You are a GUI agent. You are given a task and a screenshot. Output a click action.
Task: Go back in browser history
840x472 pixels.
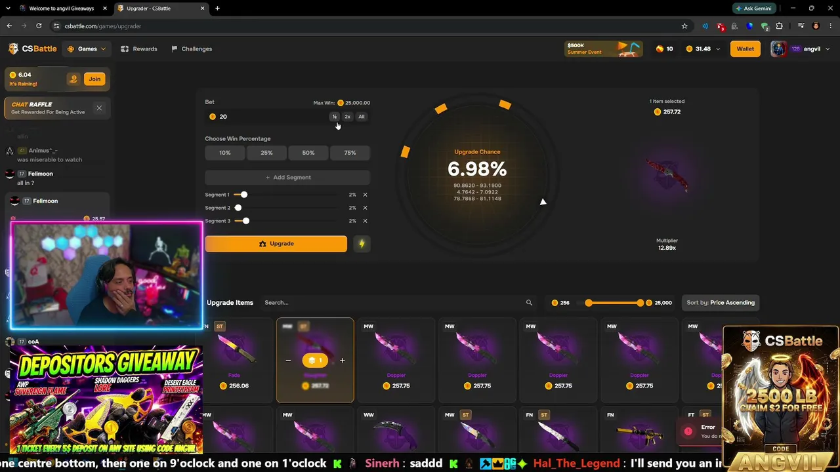click(9, 26)
